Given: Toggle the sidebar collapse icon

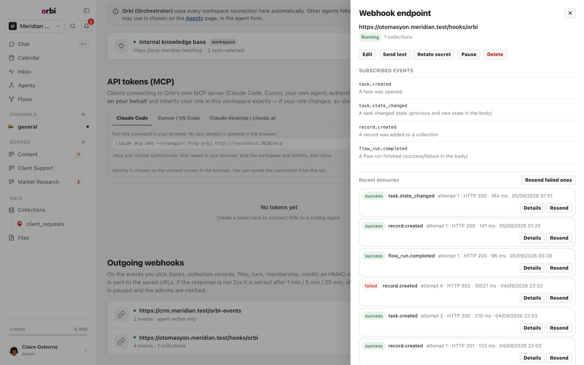Looking at the screenshot, I should [86, 11].
